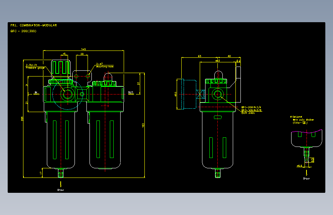This screenshot has width=333, height=215.
Task: Click the magenta break line on drainer detail
Action: (x=306, y=132)
